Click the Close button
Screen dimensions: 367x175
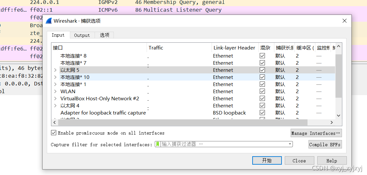coord(299,160)
